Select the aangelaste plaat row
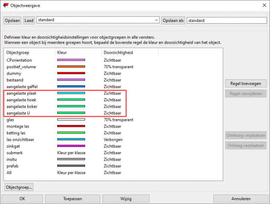The width and height of the screenshot is (270, 204). 21,93
